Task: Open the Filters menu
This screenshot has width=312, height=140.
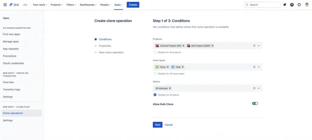Action: pos(72,5)
